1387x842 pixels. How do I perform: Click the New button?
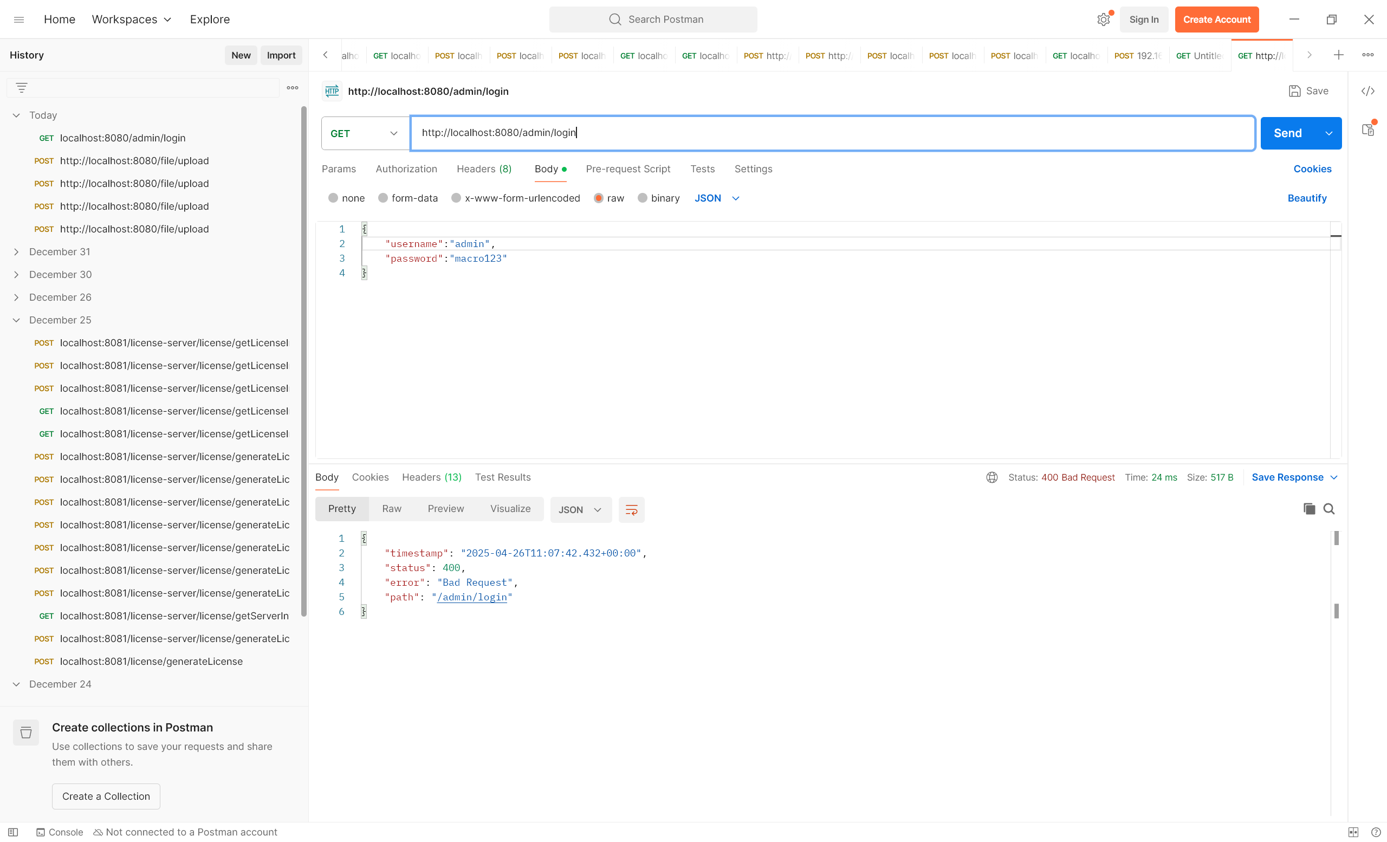(x=241, y=55)
